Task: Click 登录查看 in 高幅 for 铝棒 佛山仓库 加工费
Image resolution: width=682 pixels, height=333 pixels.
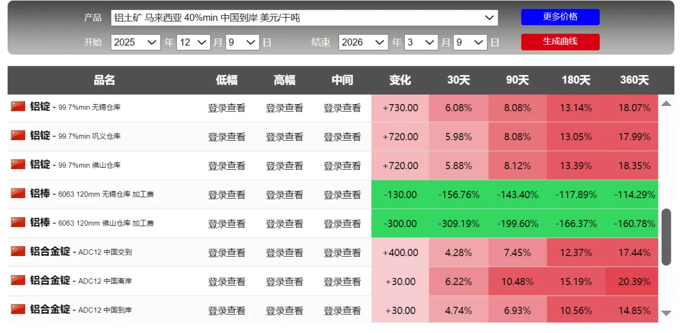Action: pos(284,224)
